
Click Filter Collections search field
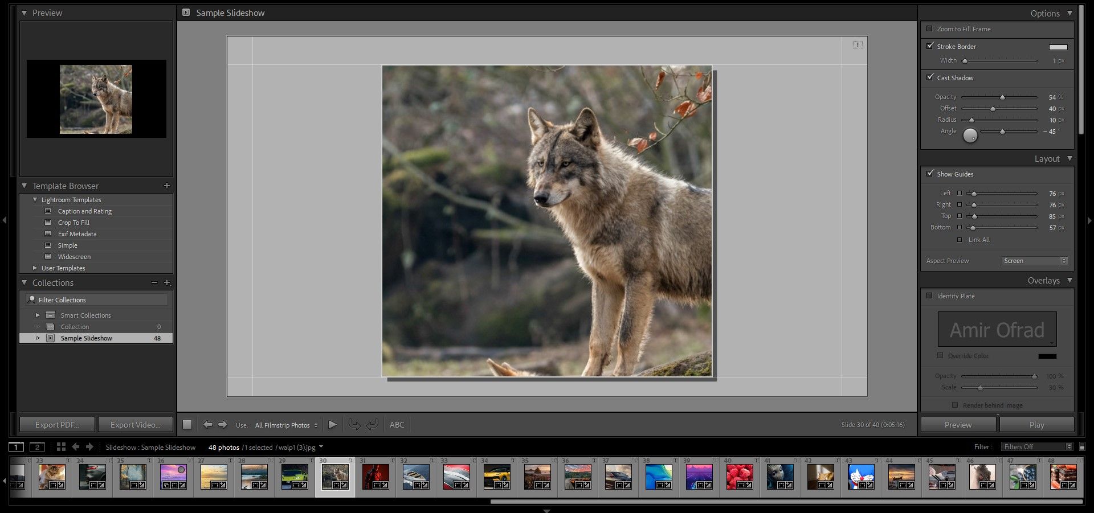click(96, 299)
